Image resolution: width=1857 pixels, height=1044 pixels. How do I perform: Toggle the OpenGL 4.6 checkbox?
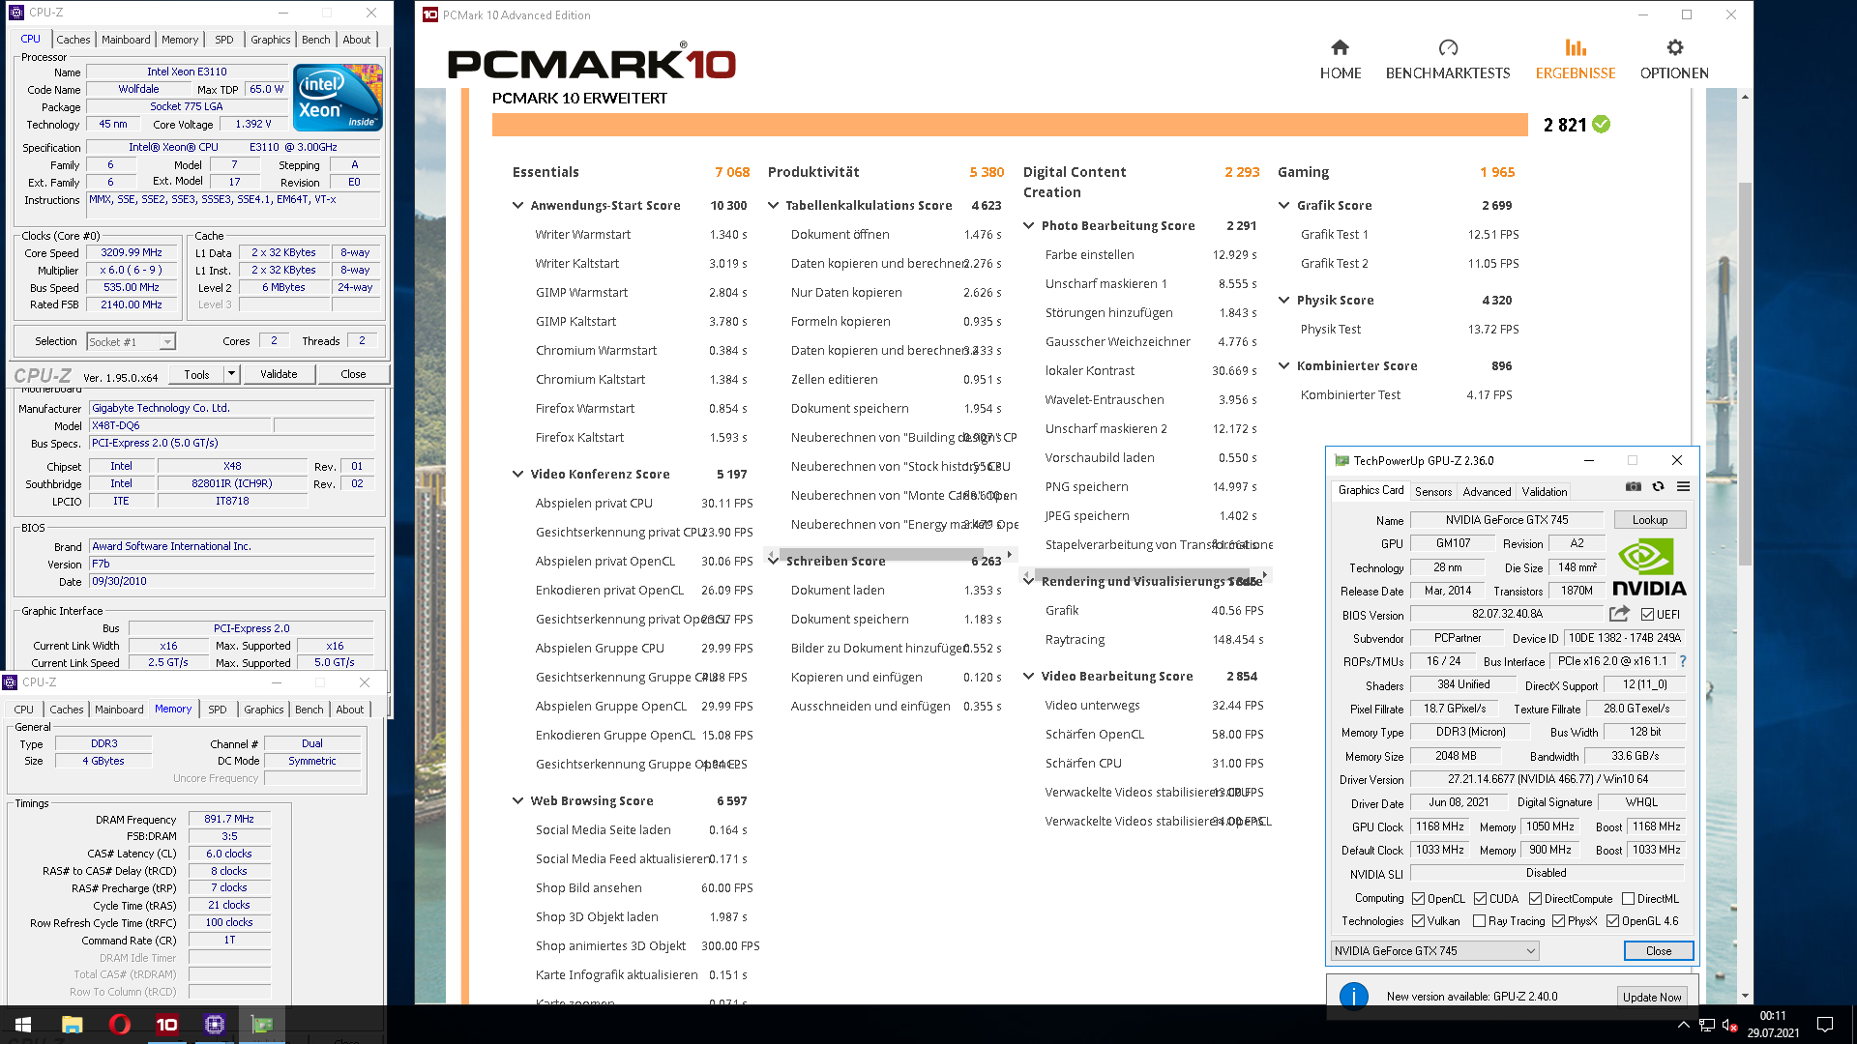coord(1612,921)
